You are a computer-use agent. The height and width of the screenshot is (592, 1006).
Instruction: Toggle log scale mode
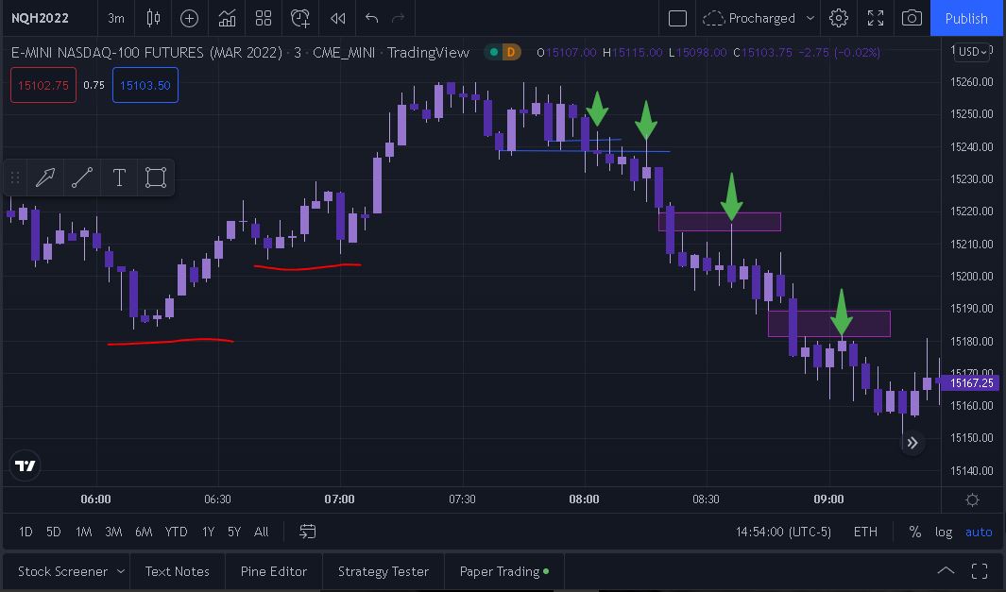coord(943,532)
